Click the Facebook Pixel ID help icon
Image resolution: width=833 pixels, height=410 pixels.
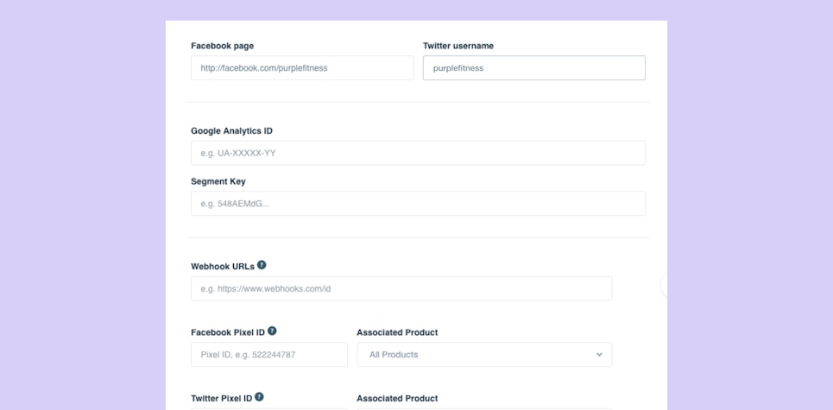coord(273,331)
